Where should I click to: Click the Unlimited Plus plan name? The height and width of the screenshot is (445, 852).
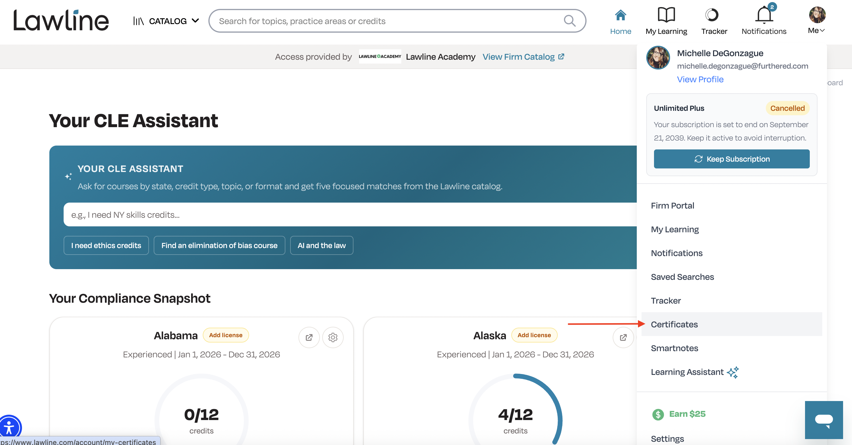[x=679, y=108]
